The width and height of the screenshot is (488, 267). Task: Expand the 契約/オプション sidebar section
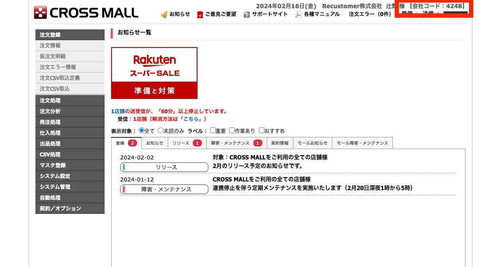(x=70, y=209)
